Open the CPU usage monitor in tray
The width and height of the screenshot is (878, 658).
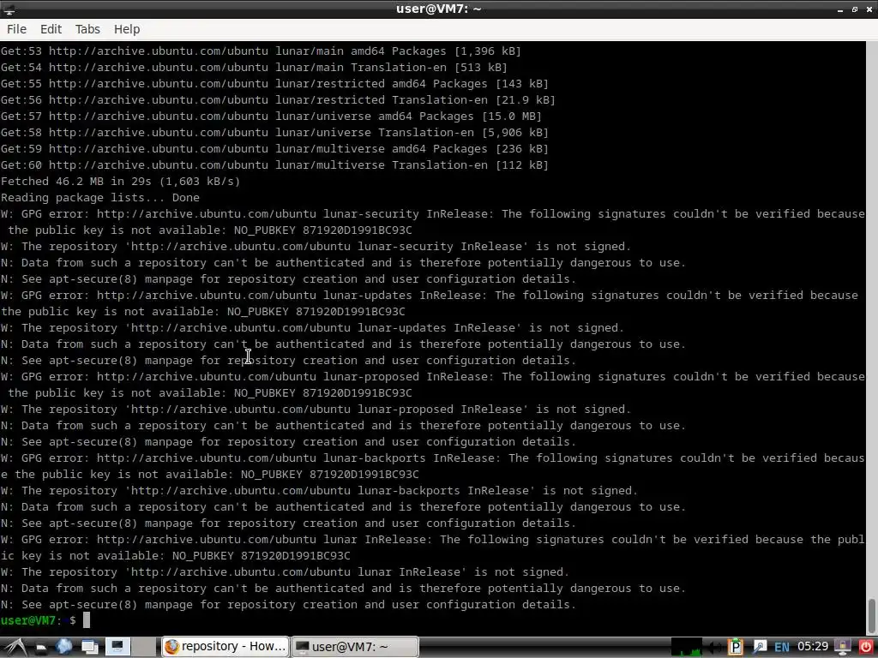coord(687,647)
